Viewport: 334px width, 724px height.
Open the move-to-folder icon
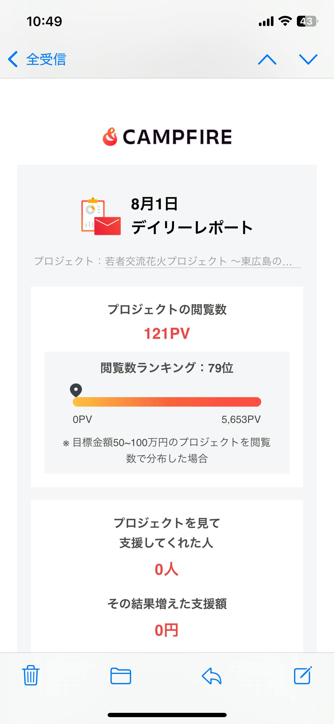(120, 676)
